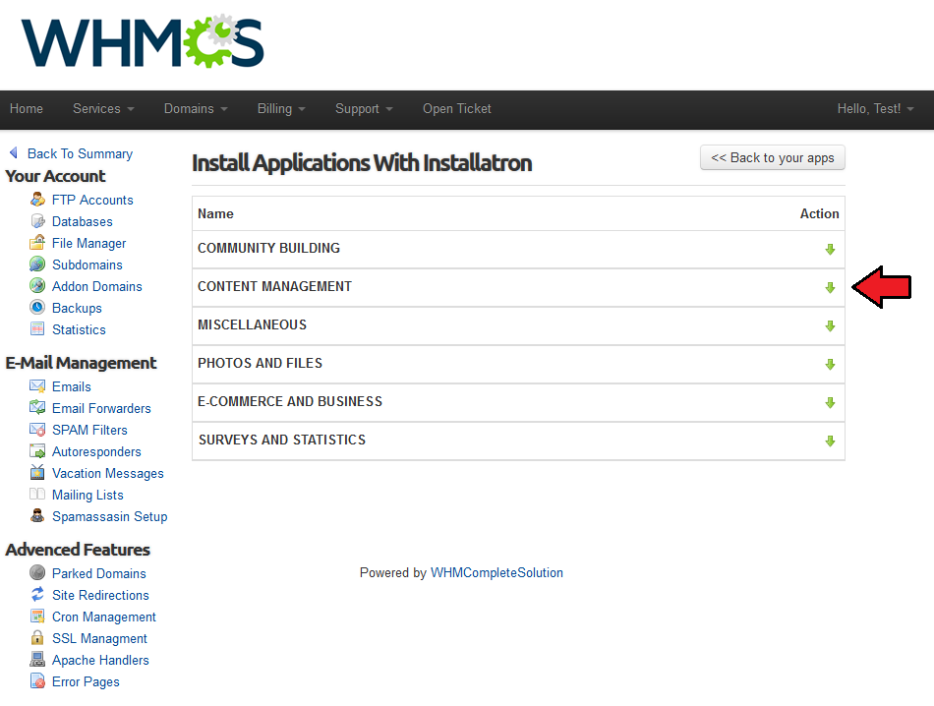The image size is (934, 706).
Task: Click the Back To Summary arrow icon
Action: [x=14, y=153]
